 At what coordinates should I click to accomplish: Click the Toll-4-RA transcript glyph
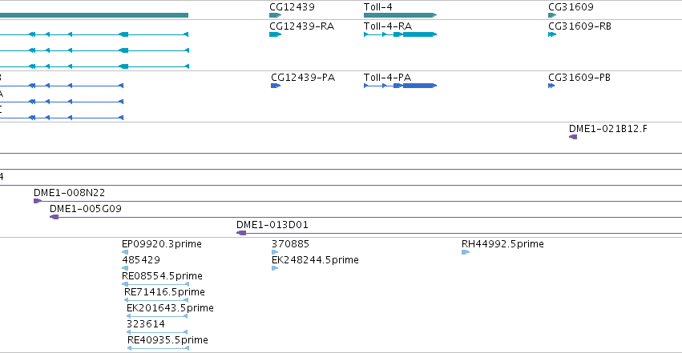click(400, 34)
